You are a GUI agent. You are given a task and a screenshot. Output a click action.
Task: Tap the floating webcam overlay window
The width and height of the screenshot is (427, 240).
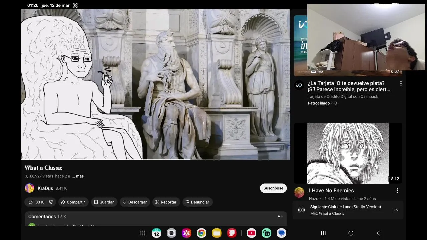coord(366,37)
